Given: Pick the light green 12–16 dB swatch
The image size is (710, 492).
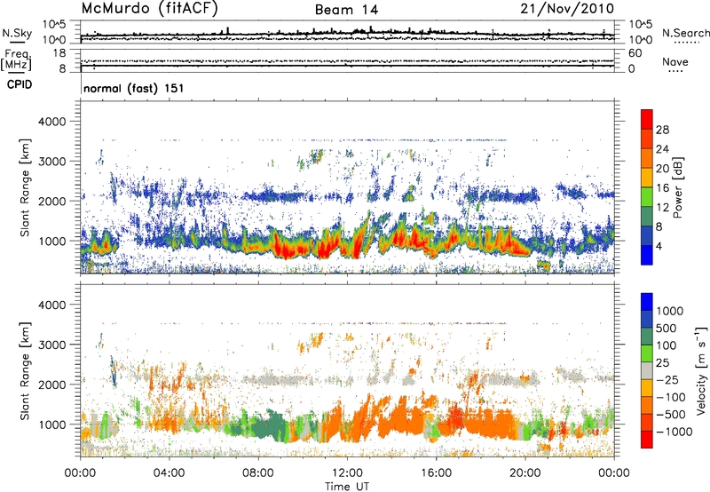Looking at the screenshot, I should click(x=647, y=197).
